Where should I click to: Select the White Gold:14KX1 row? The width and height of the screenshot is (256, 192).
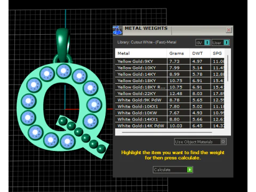(x=170, y=119)
